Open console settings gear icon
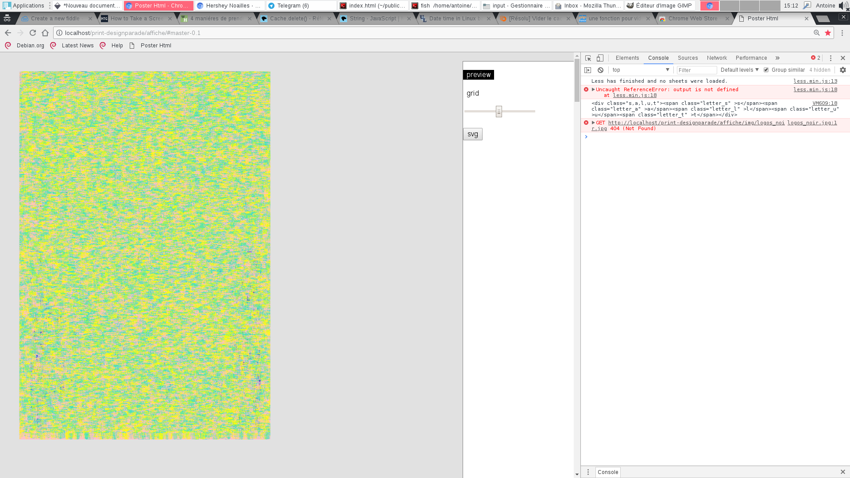This screenshot has height=478, width=850. (842, 70)
